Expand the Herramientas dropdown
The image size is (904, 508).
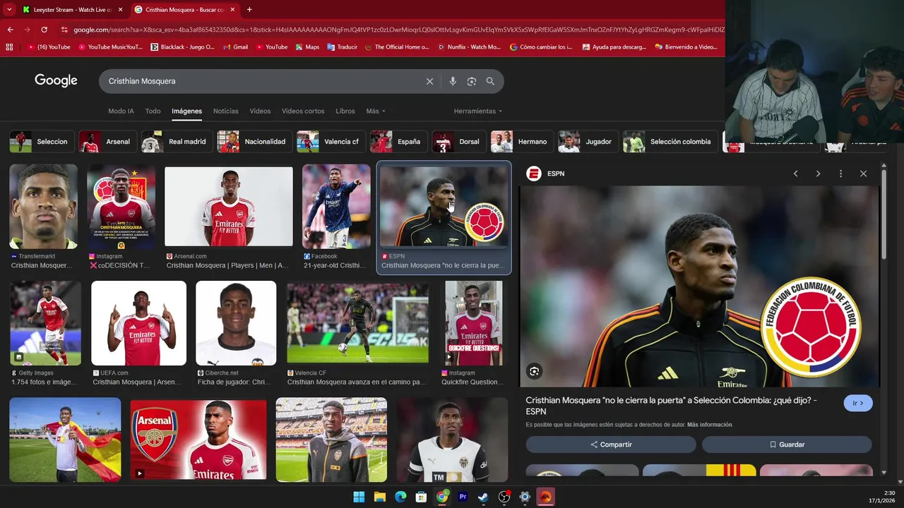click(x=478, y=111)
